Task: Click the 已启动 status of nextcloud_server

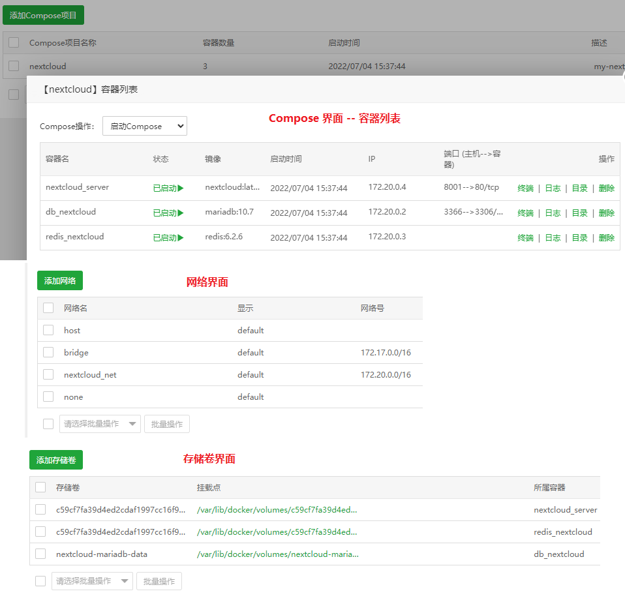Action: (168, 188)
